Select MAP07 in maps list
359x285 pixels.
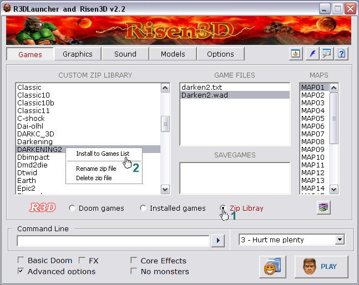click(x=315, y=134)
